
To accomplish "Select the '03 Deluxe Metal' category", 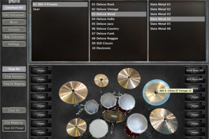I will (x=119, y=14).
